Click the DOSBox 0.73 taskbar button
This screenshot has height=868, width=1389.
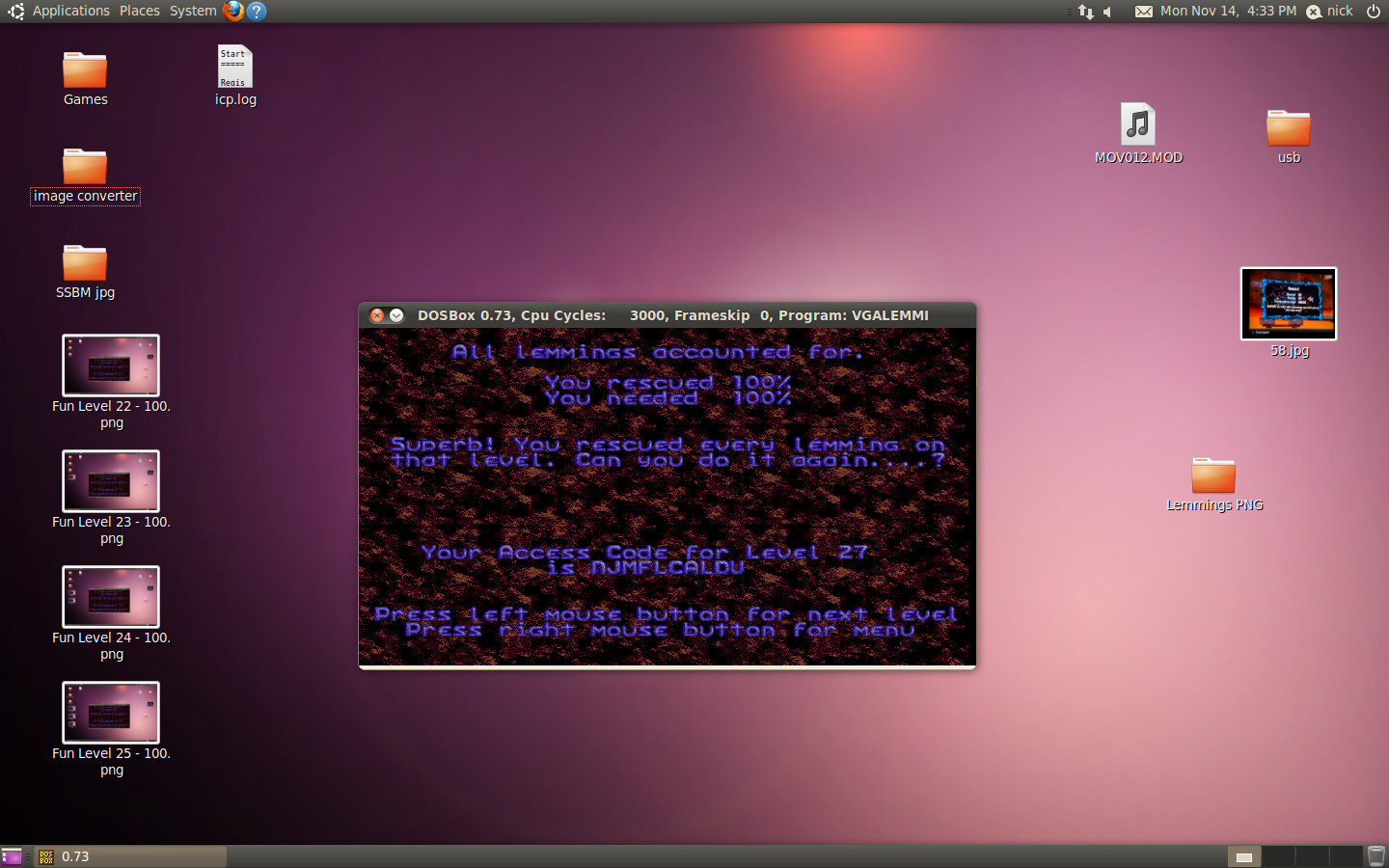click(x=130, y=856)
